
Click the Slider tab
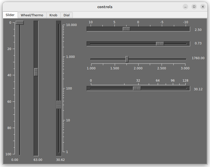point(10,15)
